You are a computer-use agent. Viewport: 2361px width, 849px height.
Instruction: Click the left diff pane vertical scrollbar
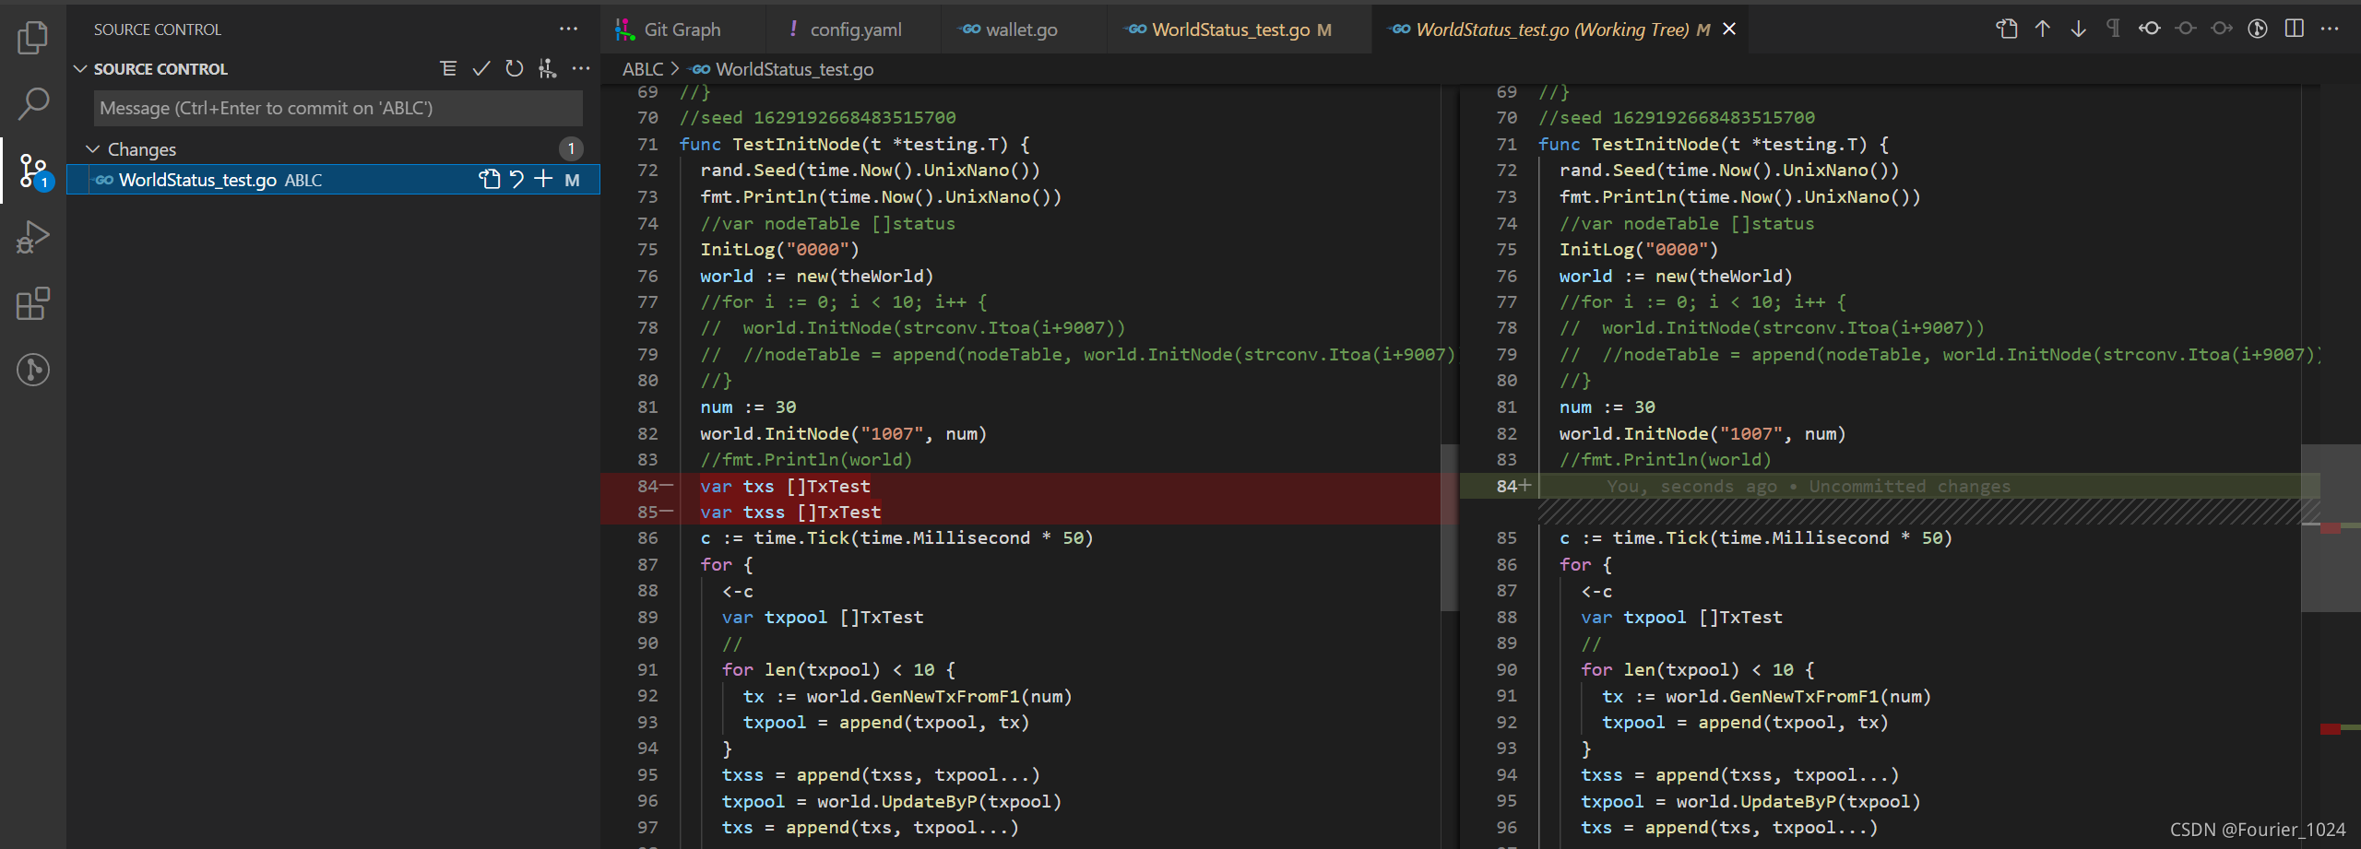click(x=1449, y=527)
